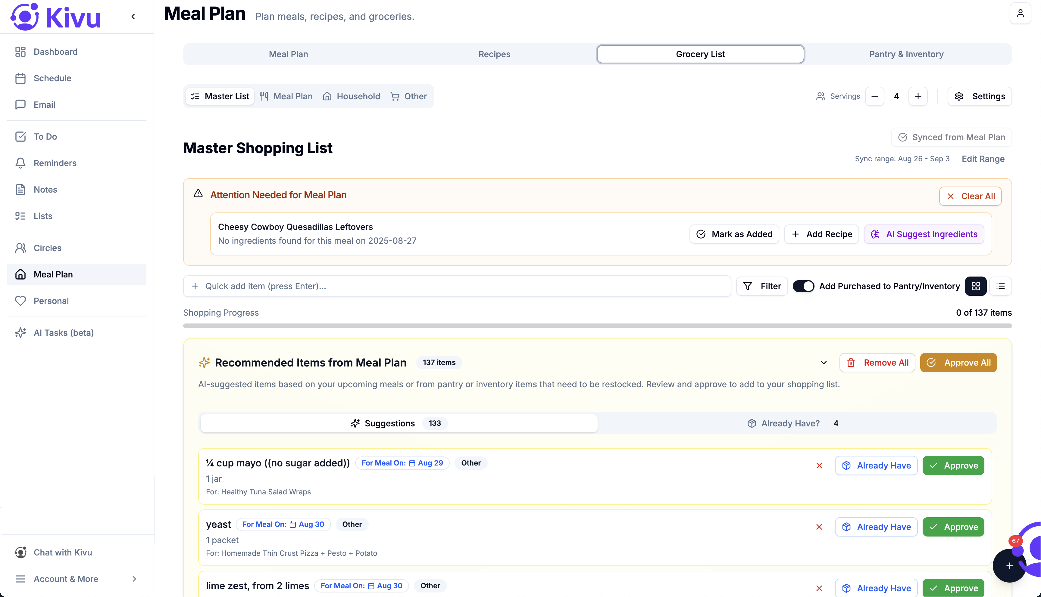Image resolution: width=1041 pixels, height=597 pixels.
Task: Open Circles from the sidebar
Action: 48,248
